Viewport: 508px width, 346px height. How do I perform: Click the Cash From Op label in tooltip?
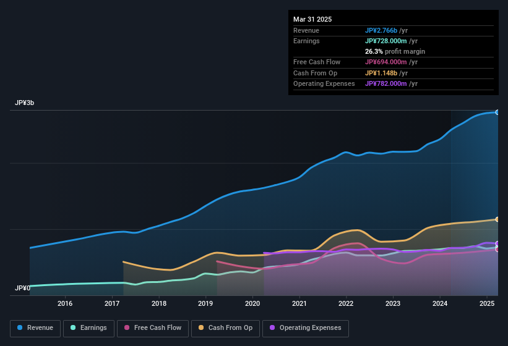[x=315, y=73]
